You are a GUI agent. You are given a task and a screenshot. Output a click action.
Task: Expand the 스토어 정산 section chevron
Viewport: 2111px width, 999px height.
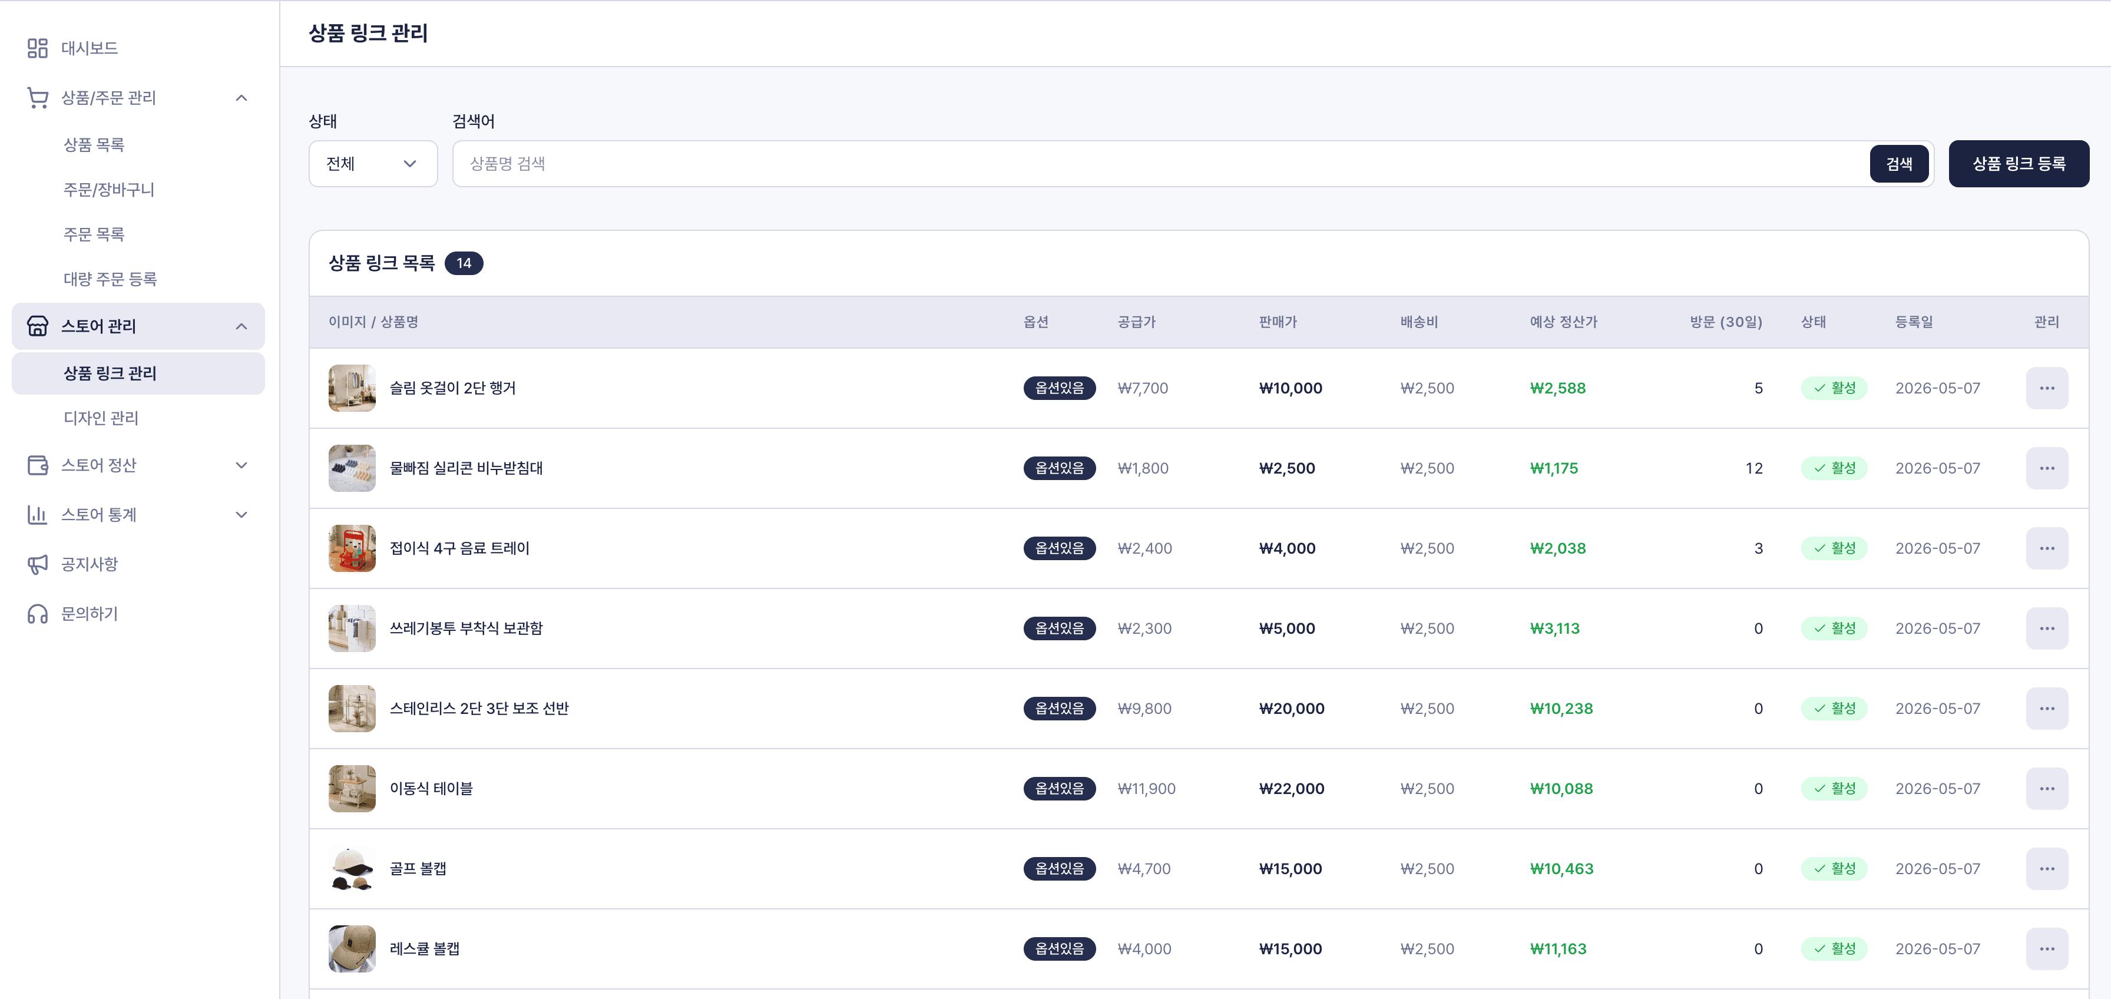[x=241, y=465]
